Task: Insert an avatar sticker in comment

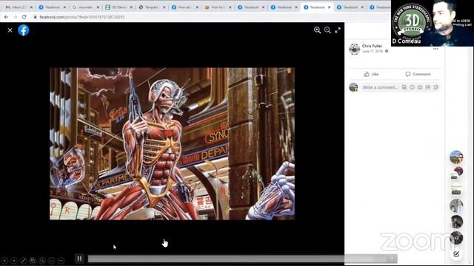Action: coord(404,87)
